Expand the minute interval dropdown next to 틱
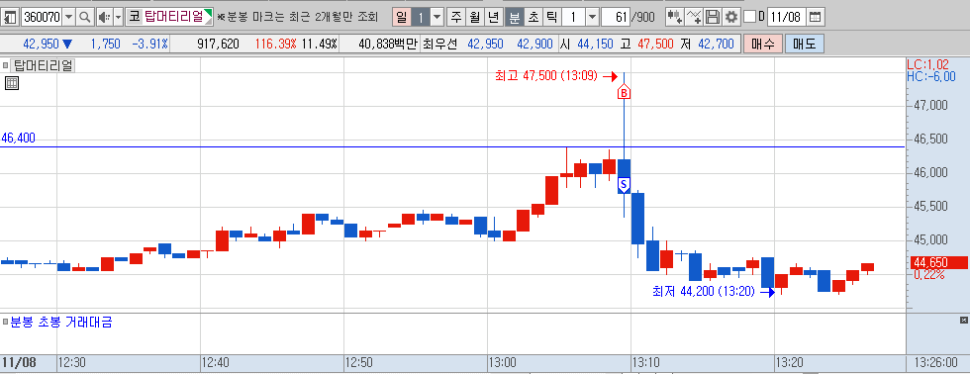The height and width of the screenshot is (374, 970). [592, 17]
